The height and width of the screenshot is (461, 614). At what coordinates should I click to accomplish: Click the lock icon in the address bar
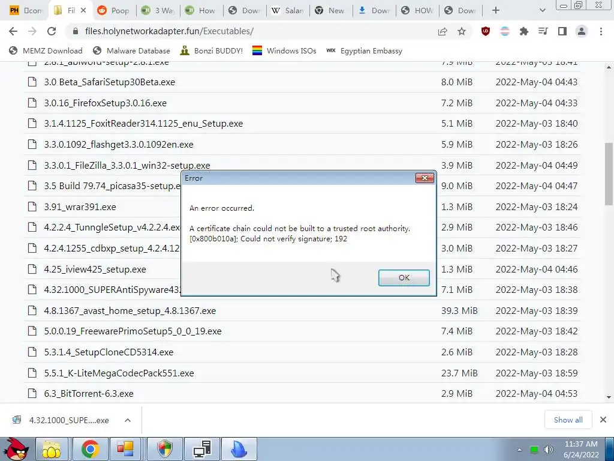(x=76, y=31)
